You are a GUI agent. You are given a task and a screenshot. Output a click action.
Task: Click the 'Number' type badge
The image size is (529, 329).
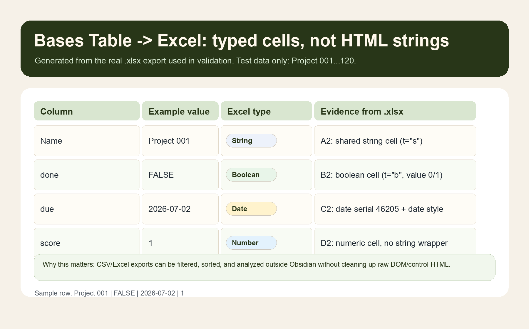coord(251,243)
